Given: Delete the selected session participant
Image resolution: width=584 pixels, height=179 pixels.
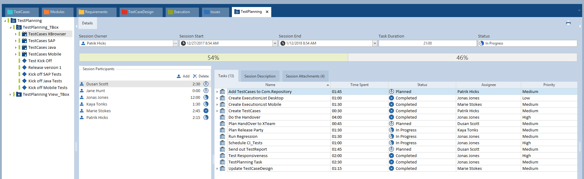Looking at the screenshot, I should pyautogui.click(x=201, y=76).
